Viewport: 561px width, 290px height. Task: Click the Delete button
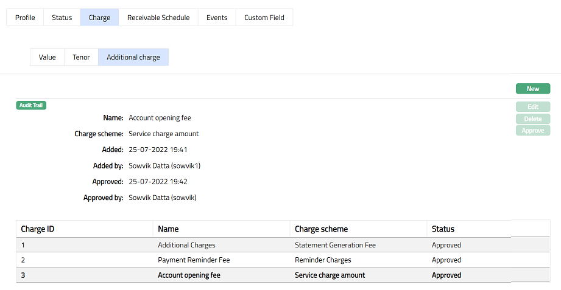click(x=532, y=119)
